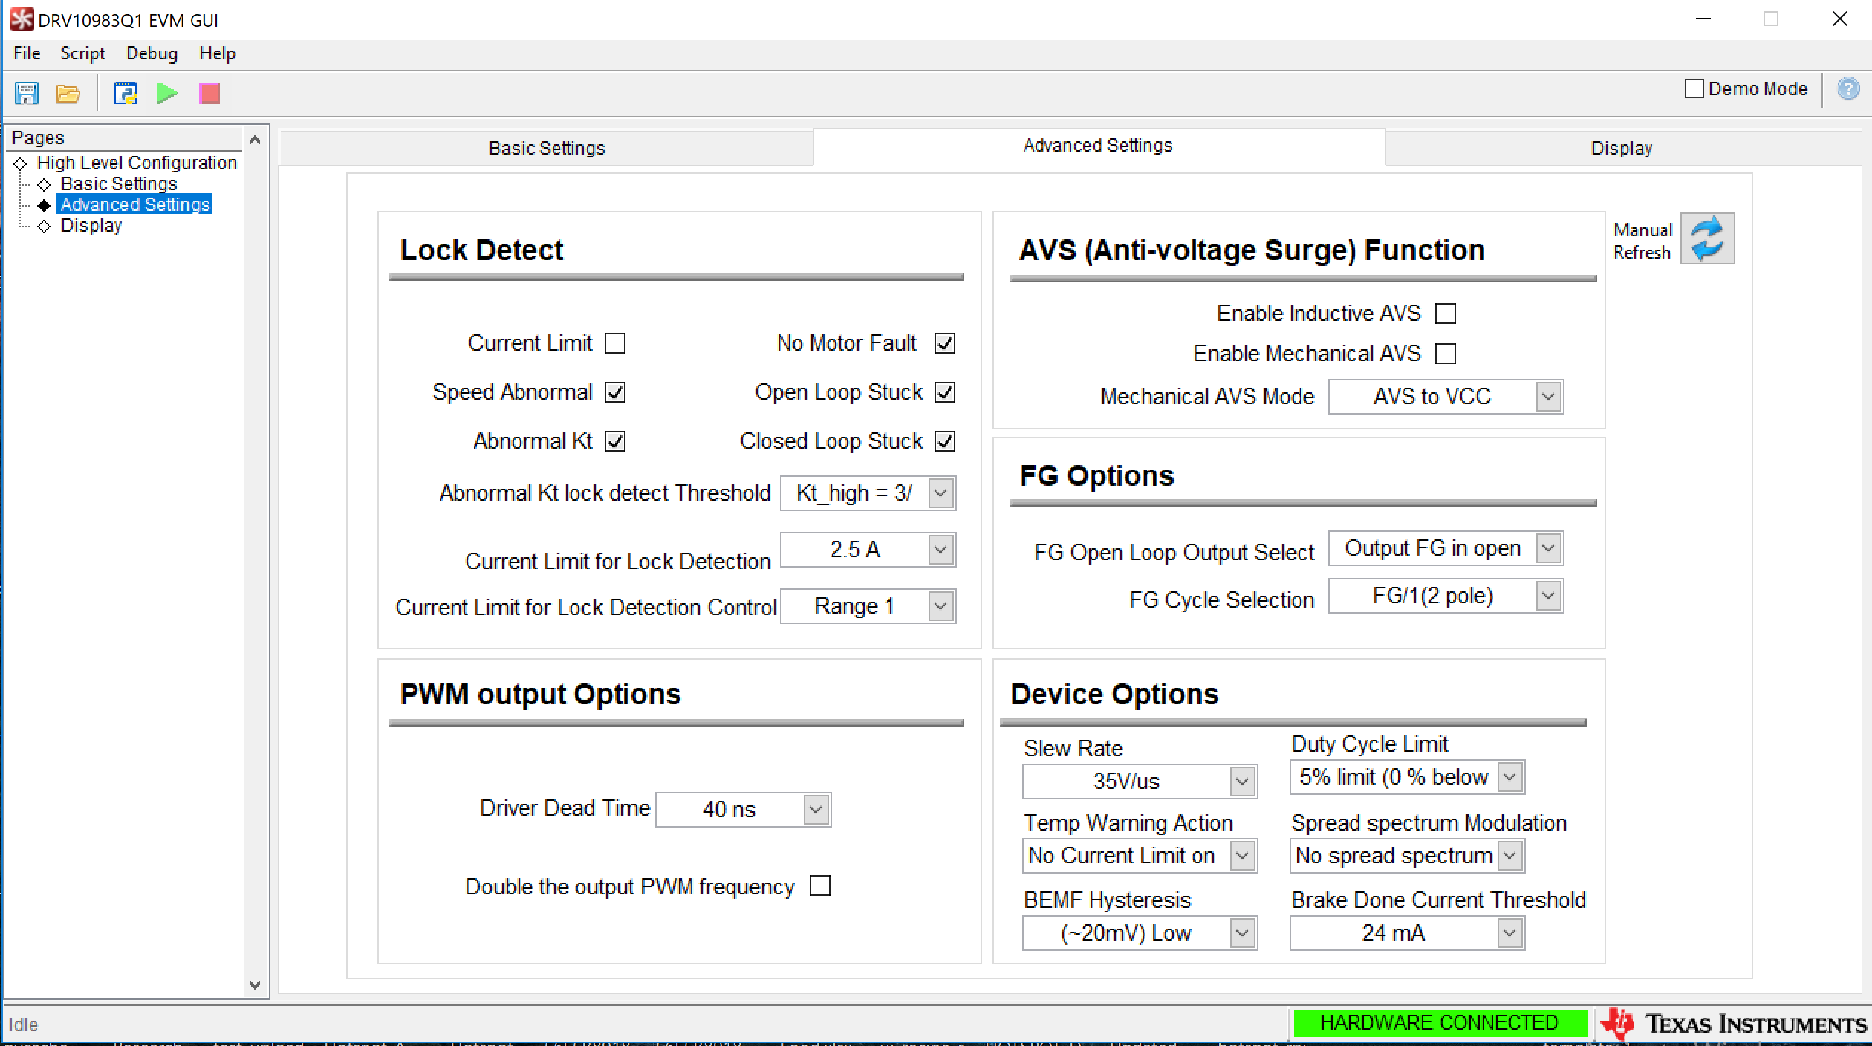1872x1046 pixels.
Task: Open Mechanical AVS Mode dropdown
Action: point(1446,397)
